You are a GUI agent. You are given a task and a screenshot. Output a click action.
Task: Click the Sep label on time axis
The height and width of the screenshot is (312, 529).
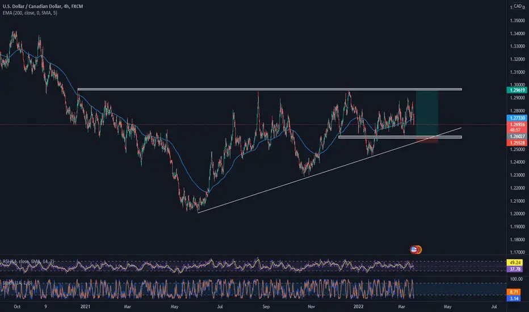(x=266, y=306)
